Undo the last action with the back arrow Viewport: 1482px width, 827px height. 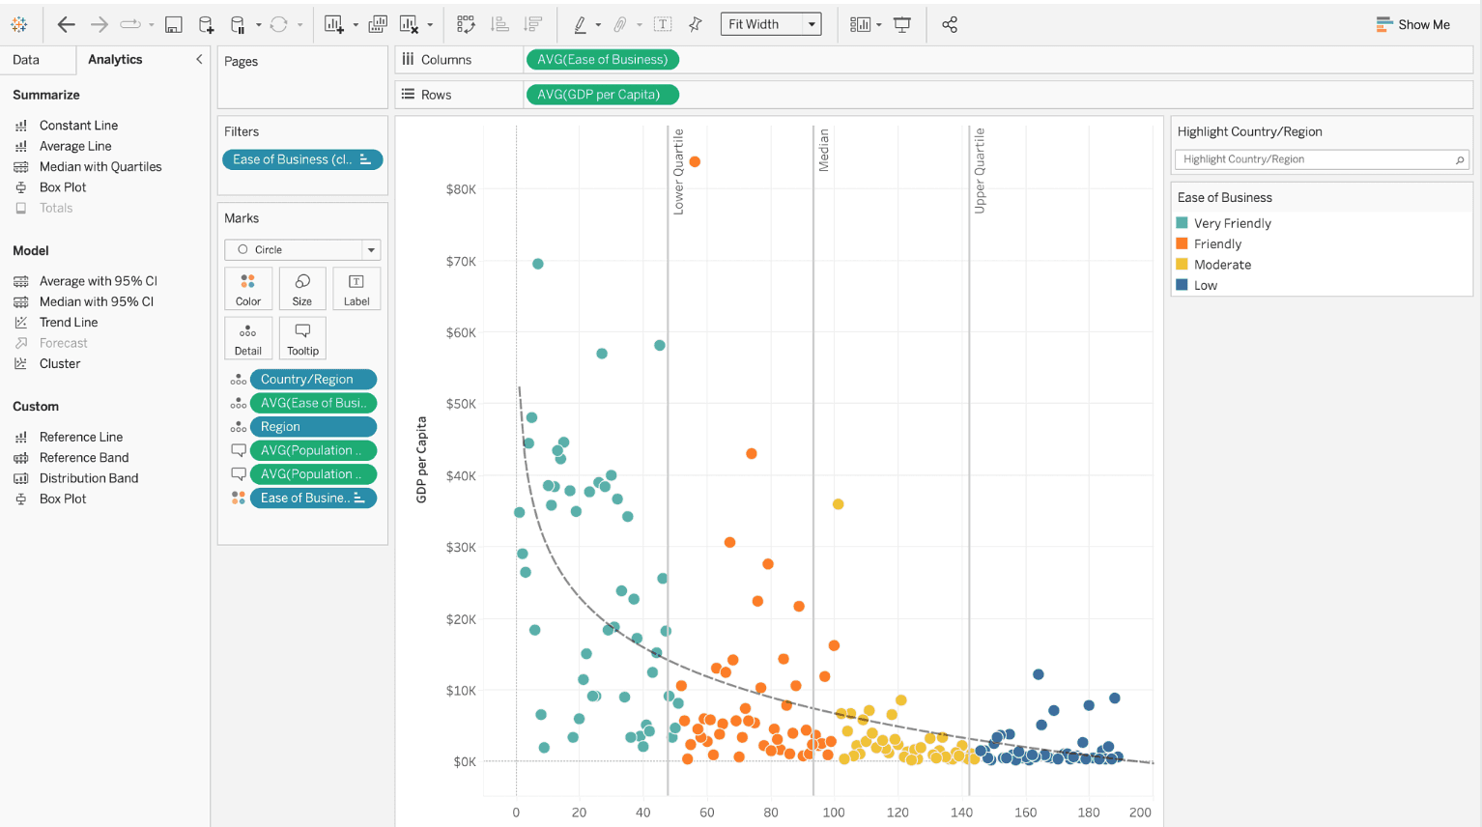pyautogui.click(x=66, y=24)
